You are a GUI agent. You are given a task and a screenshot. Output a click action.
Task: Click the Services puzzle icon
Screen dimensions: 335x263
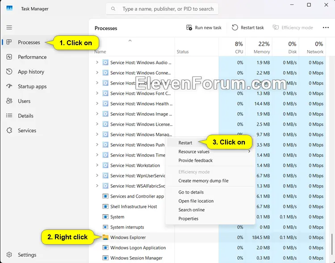(9, 130)
